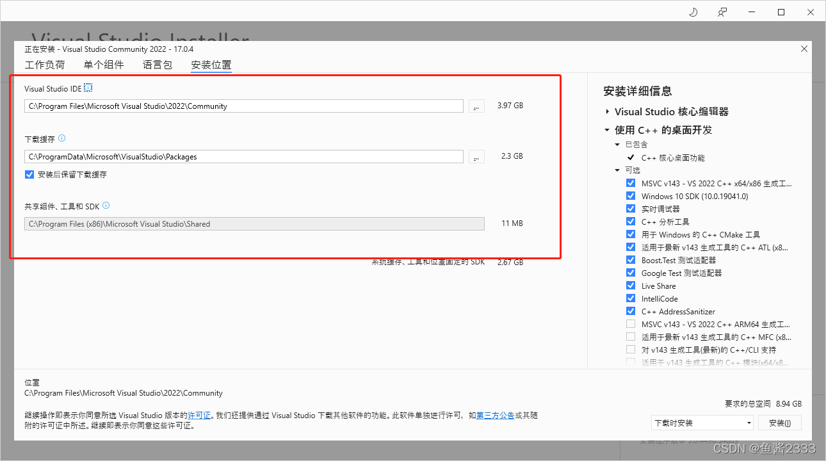Image resolution: width=826 pixels, height=461 pixels.
Task: Click the feedback icon in title bar
Action: [x=722, y=12]
